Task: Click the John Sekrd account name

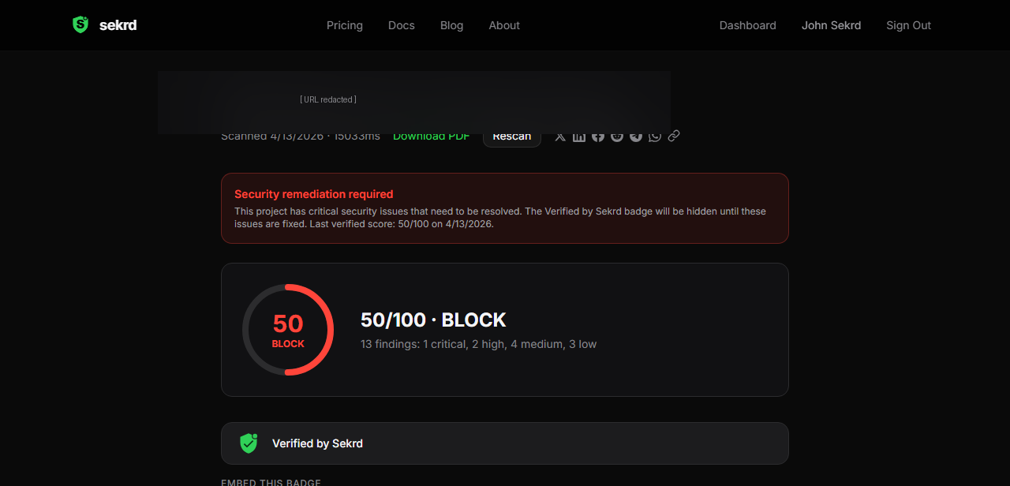Action: (831, 25)
